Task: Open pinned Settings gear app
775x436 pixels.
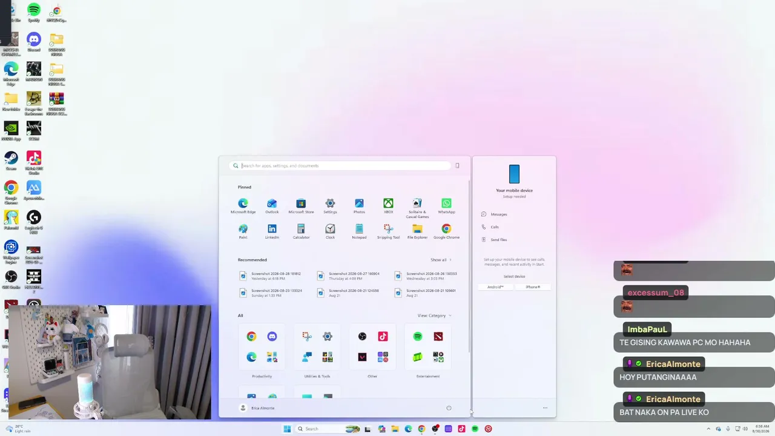Action: (x=330, y=206)
